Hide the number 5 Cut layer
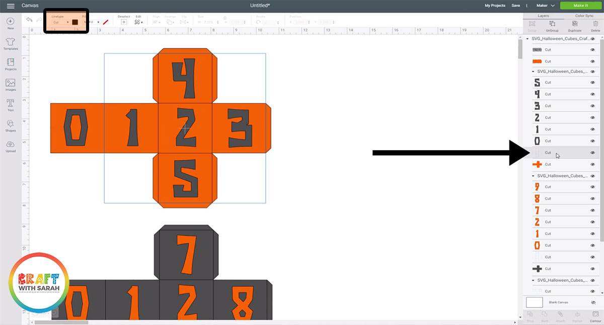Image resolution: width=604 pixels, height=325 pixels. point(593,82)
